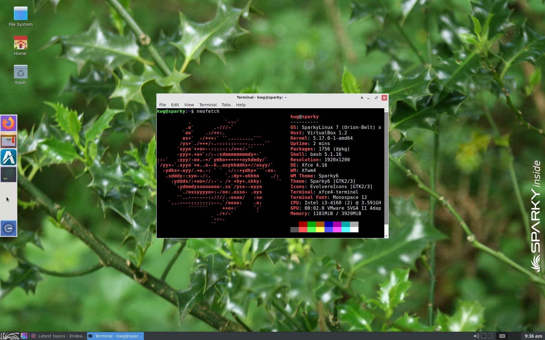
Task: Open the volume control in system tray
Action: click(476, 336)
